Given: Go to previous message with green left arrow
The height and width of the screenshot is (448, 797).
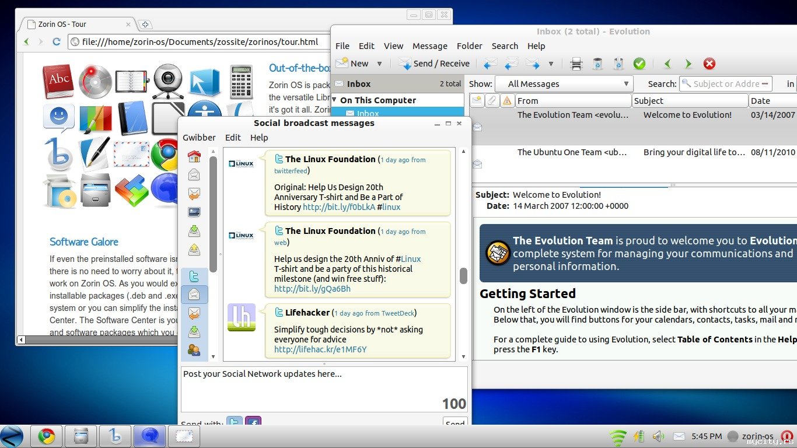Looking at the screenshot, I should [667, 64].
